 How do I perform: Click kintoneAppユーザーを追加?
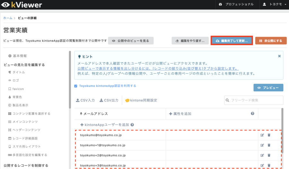pos(105,125)
